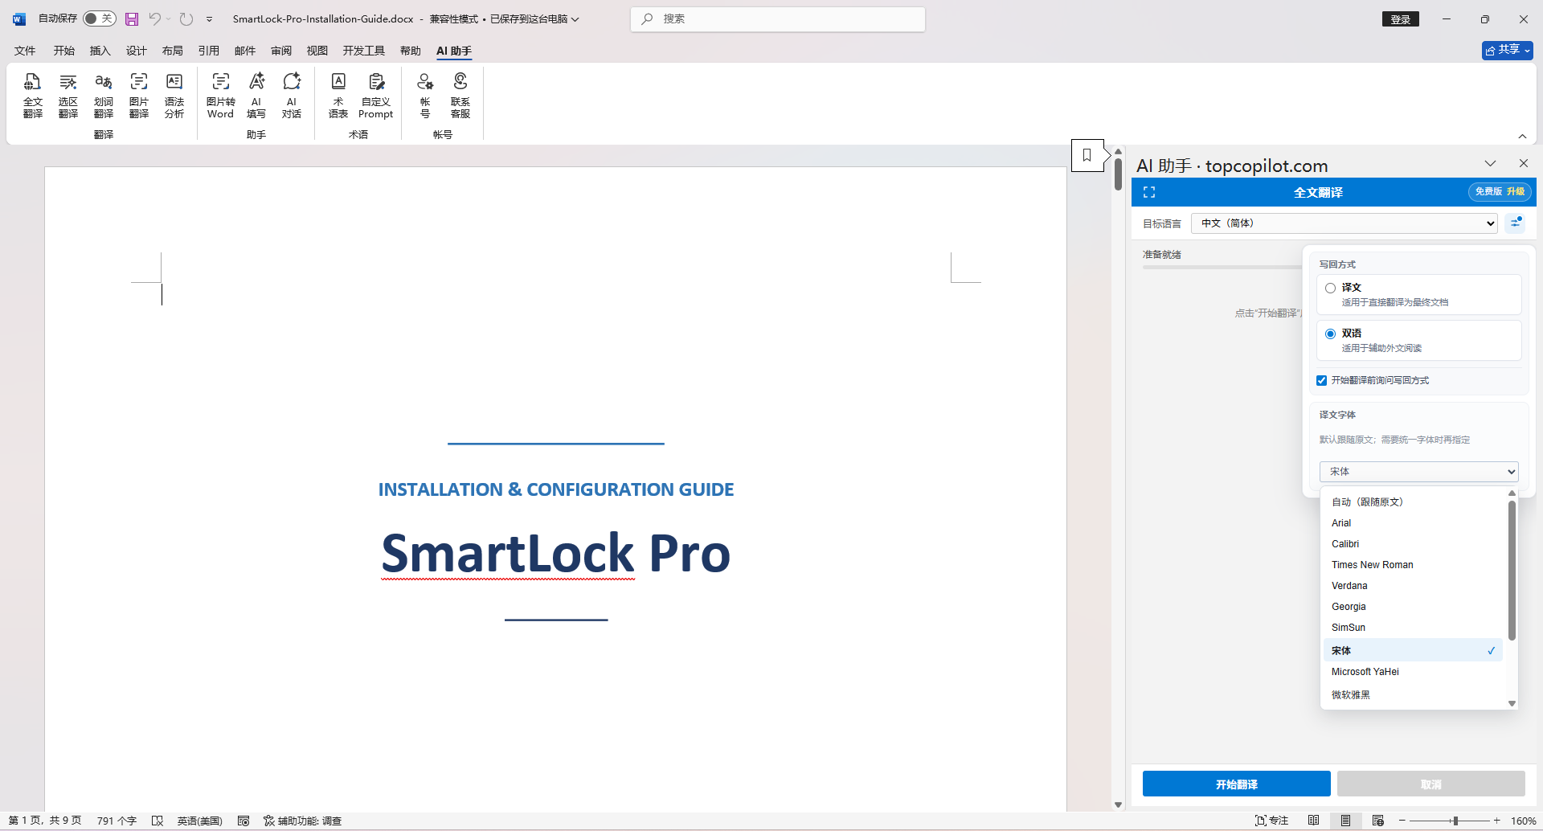Open the 图片翻译 tool
Image resolution: width=1543 pixels, height=831 pixels.
click(x=139, y=96)
